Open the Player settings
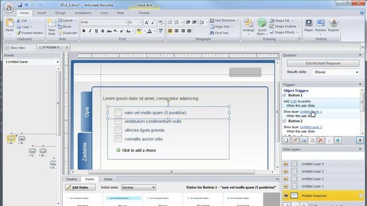Viewport: 367px width, 206px height. (309, 25)
